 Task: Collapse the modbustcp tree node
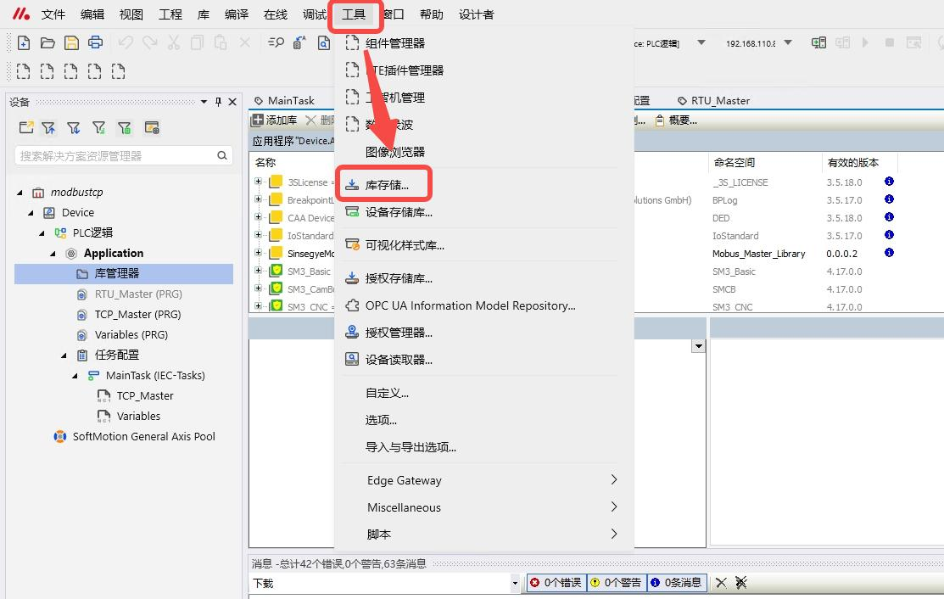click(x=20, y=193)
